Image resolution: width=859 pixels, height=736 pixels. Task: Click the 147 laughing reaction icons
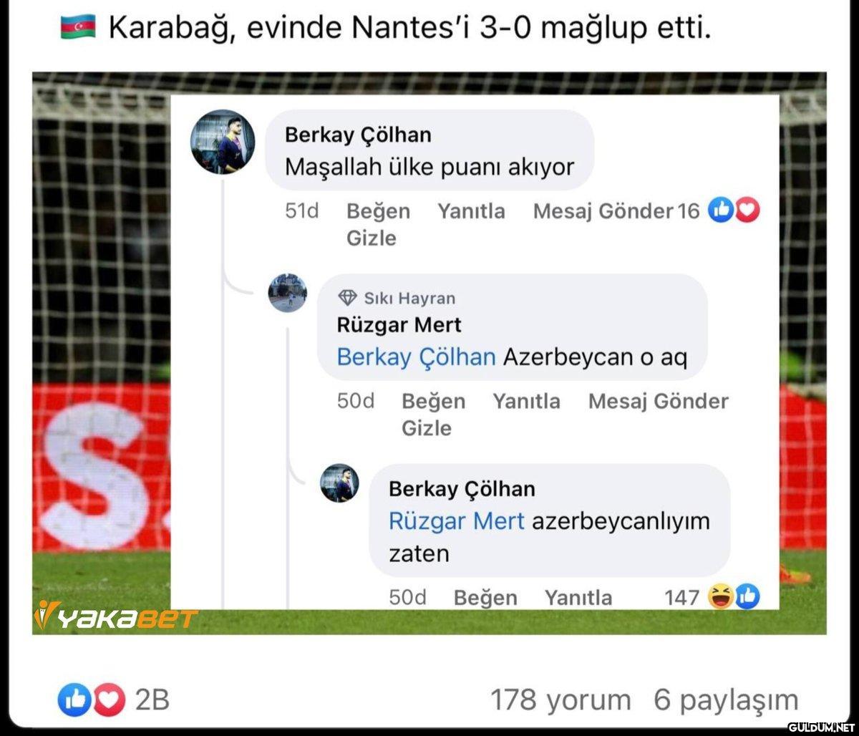733,596
